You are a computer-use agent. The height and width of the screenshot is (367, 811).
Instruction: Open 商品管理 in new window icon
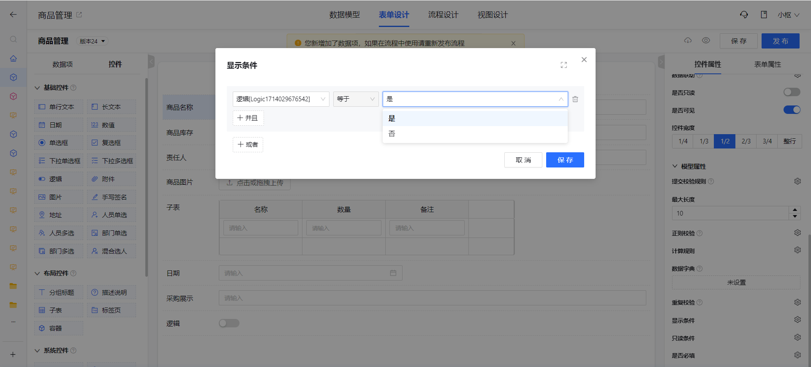(x=79, y=15)
